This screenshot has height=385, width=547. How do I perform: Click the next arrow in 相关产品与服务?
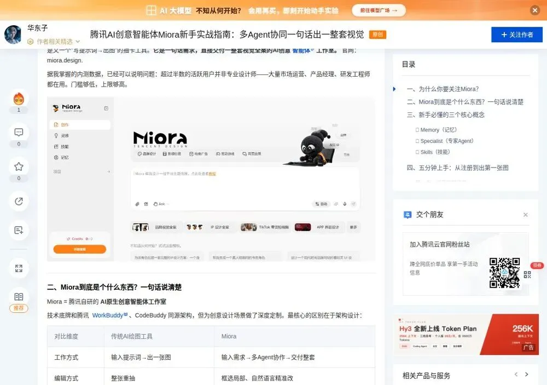[x=526, y=375]
